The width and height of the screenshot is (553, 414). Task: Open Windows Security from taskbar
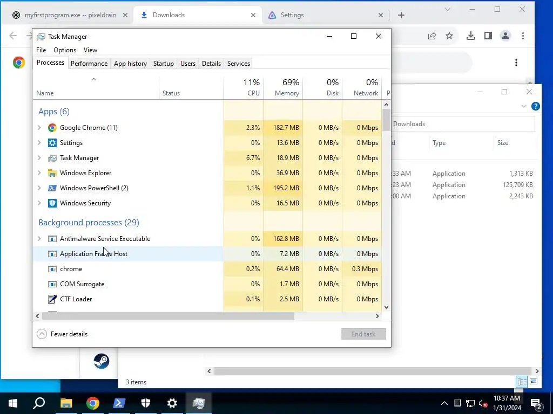pyautogui.click(x=146, y=403)
